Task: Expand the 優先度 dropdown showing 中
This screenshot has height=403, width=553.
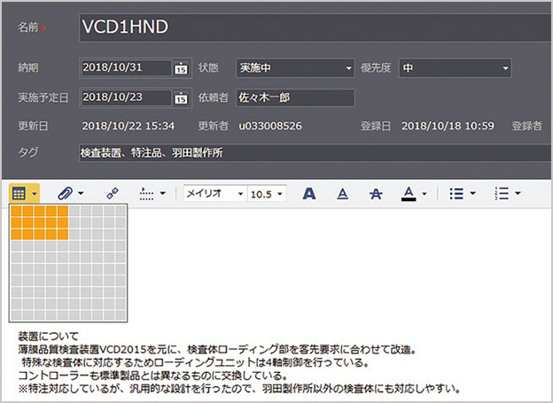Action: pos(505,68)
